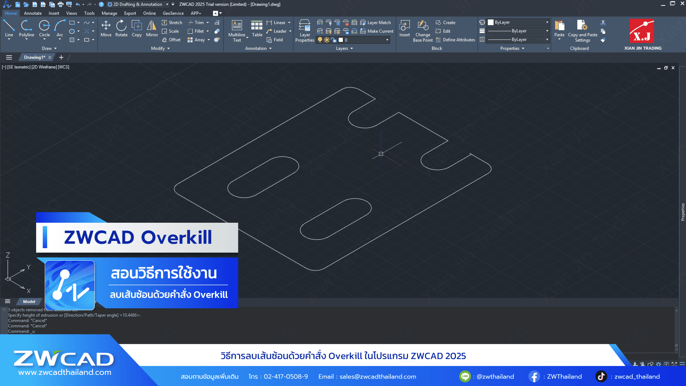Click Change Base Point tool
The image size is (686, 386).
click(423, 31)
